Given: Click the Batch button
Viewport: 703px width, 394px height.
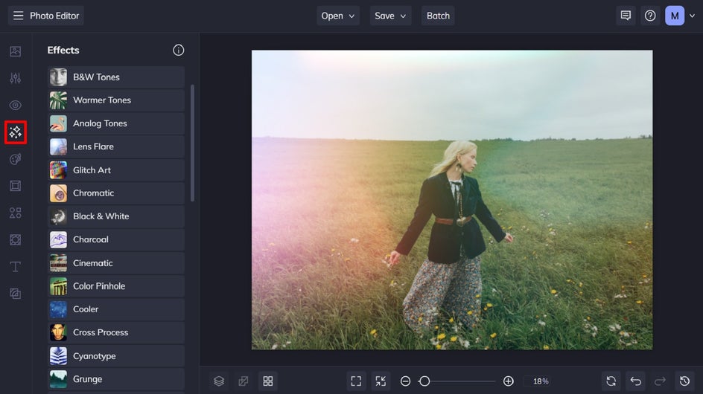Looking at the screenshot, I should click(438, 16).
